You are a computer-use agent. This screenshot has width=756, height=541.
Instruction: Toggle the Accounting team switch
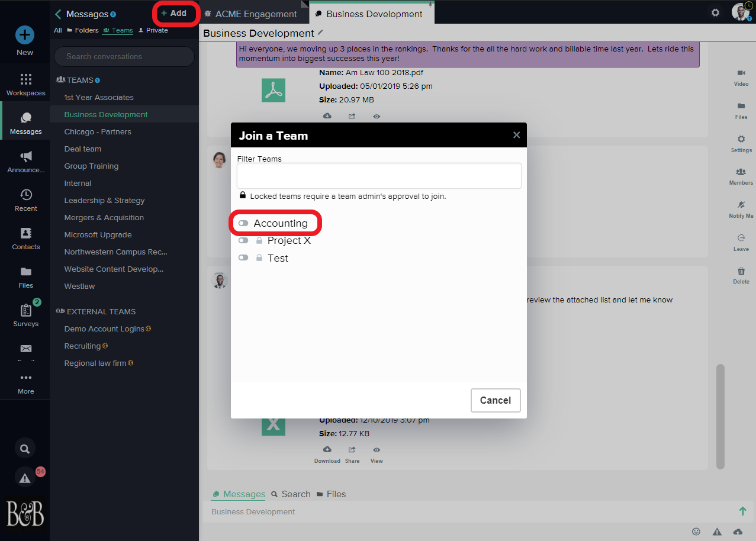pyautogui.click(x=243, y=223)
